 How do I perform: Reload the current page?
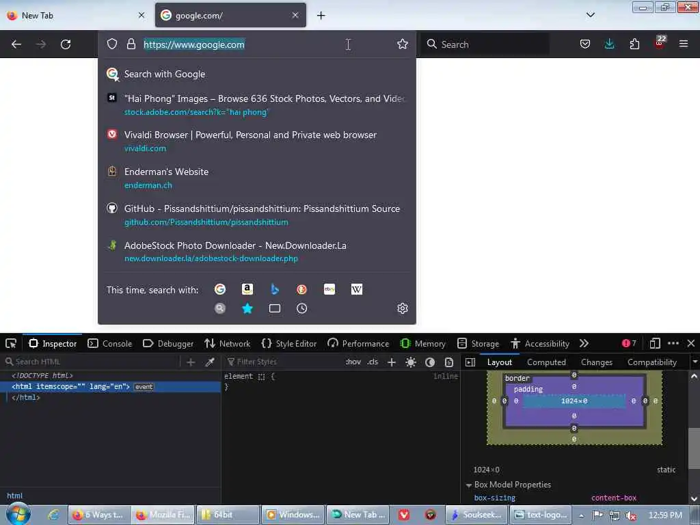tap(66, 44)
